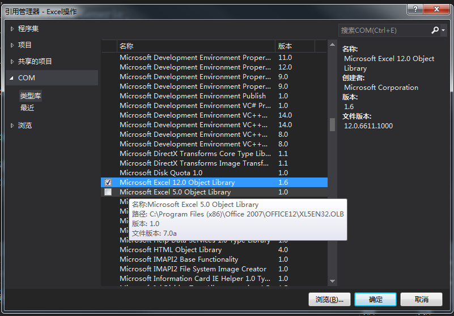Check Microsoft Excel 5.0 Object Library
Viewport: 454px width, 316px height.
coord(108,192)
